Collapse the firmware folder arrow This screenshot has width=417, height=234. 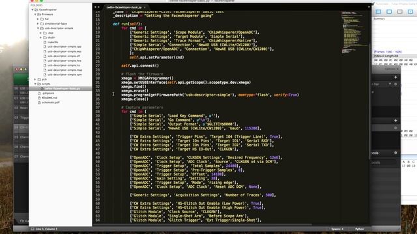(35, 14)
